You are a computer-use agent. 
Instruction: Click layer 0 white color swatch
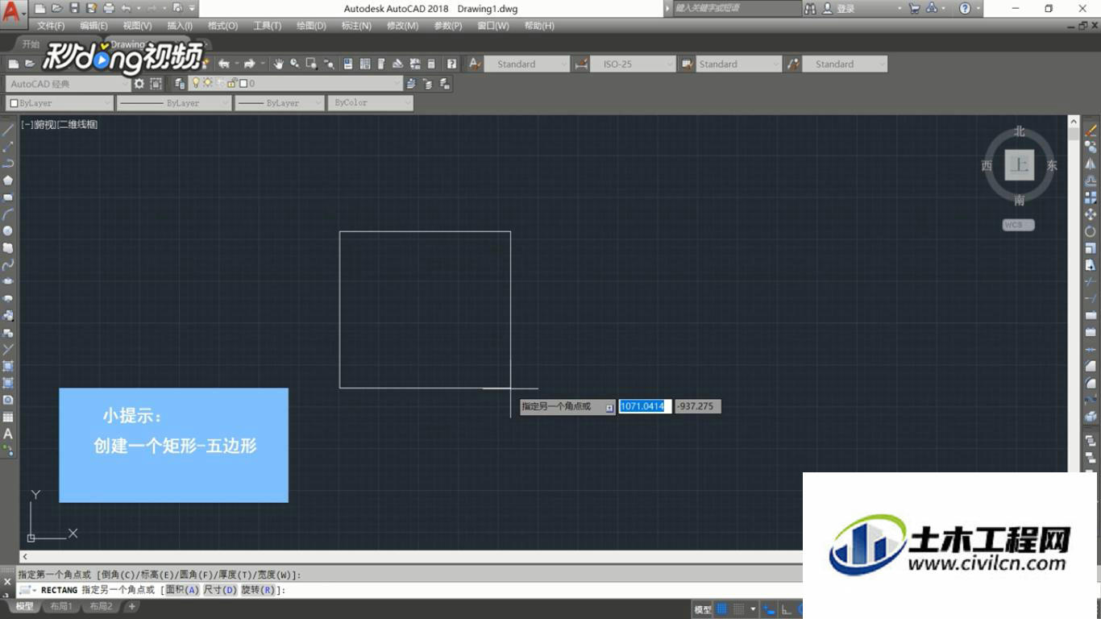[243, 83]
